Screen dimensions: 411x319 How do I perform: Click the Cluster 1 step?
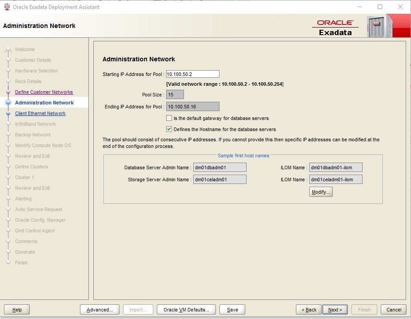[24, 177]
